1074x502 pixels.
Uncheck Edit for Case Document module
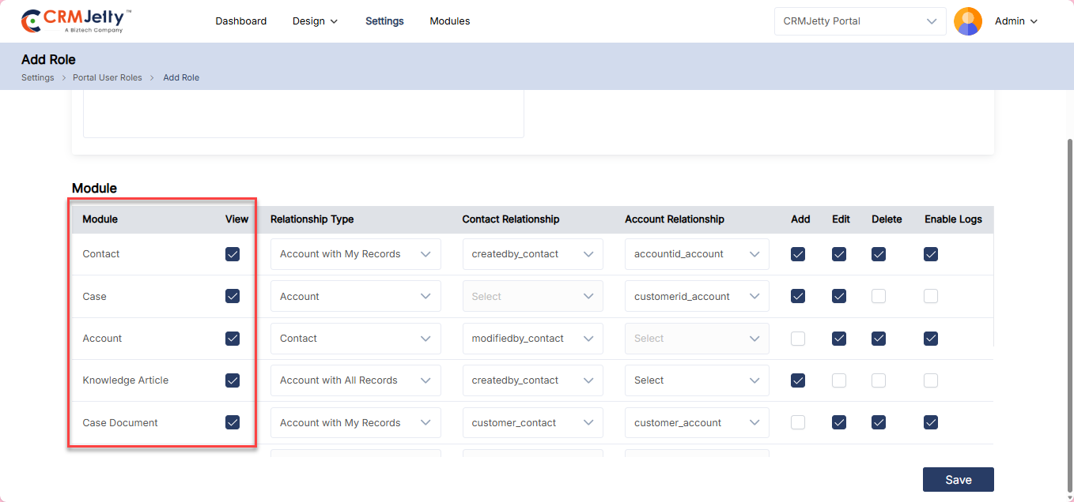(x=839, y=422)
